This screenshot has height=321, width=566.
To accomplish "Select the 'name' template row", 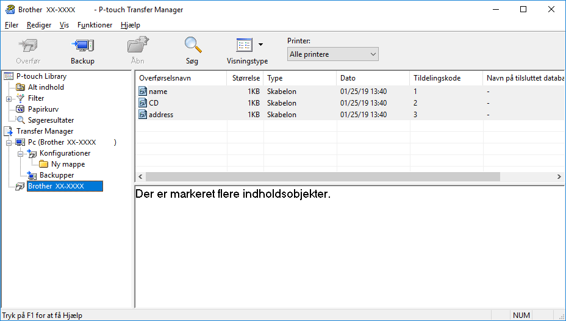I will (157, 92).
